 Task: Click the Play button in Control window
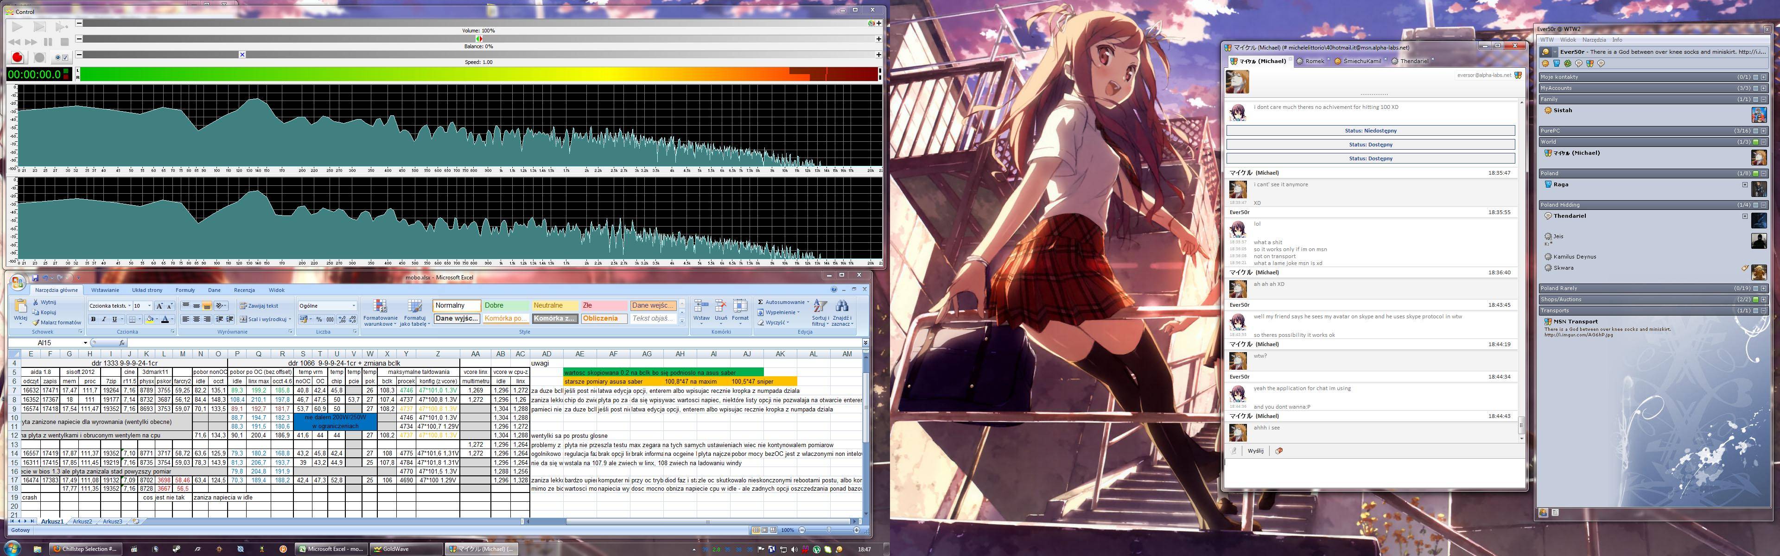coord(17,27)
